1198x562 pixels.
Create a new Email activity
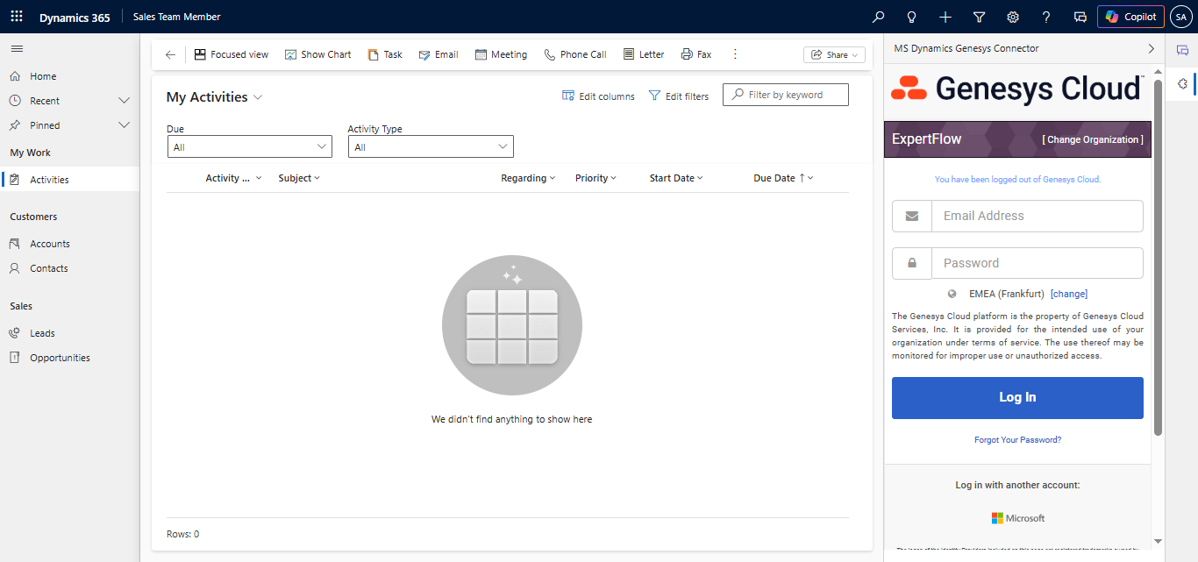click(x=439, y=54)
